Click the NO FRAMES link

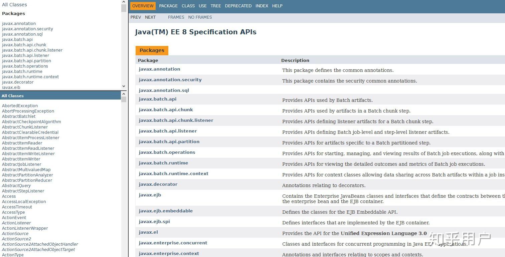point(200,17)
